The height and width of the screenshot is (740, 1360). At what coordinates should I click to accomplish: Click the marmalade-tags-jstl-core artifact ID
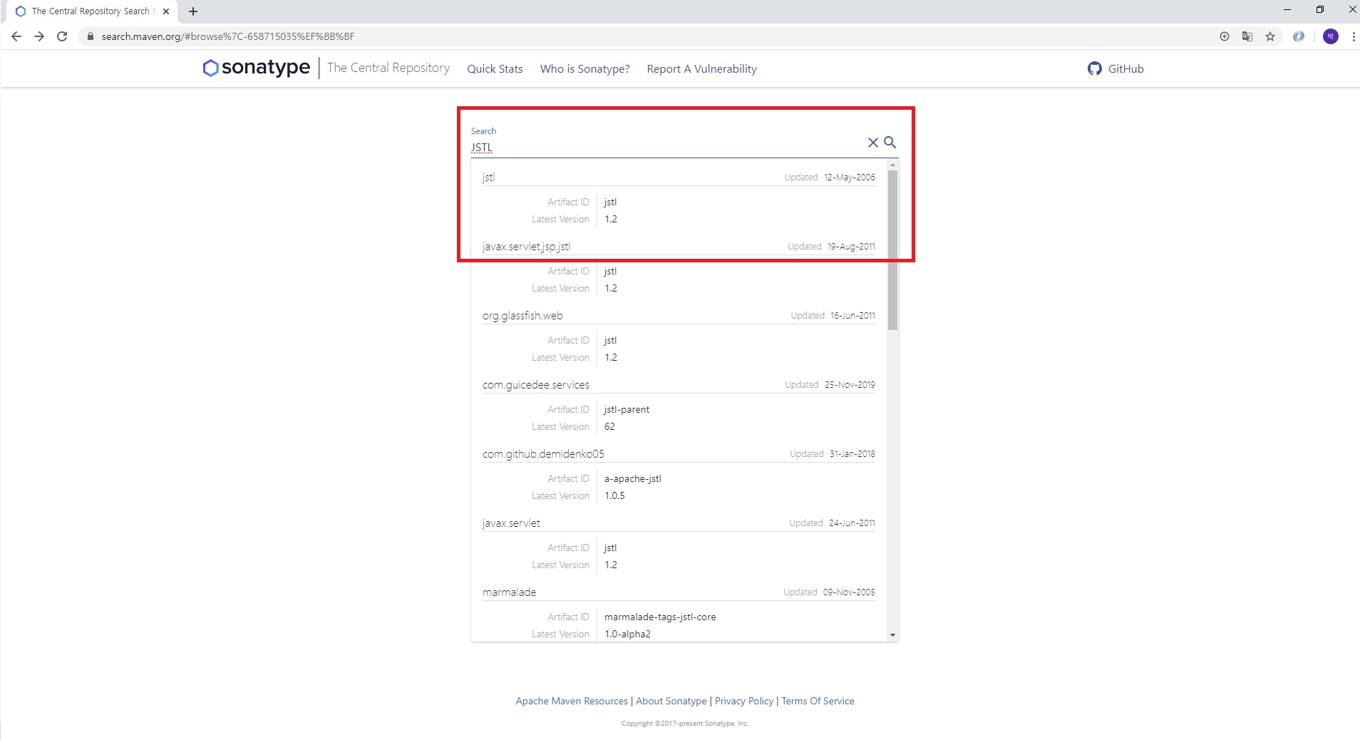(660, 617)
